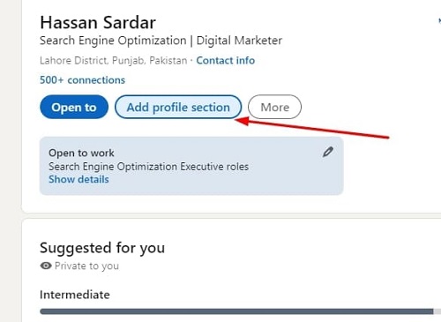Click the Private to you label
This screenshot has height=322, width=441.
(86, 266)
